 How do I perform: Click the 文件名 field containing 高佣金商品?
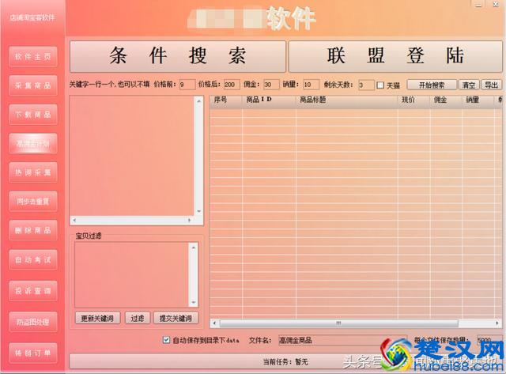[x=342, y=340]
